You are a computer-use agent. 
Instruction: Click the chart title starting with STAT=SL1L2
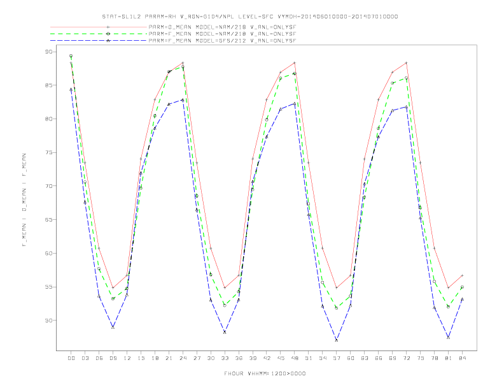click(249, 17)
